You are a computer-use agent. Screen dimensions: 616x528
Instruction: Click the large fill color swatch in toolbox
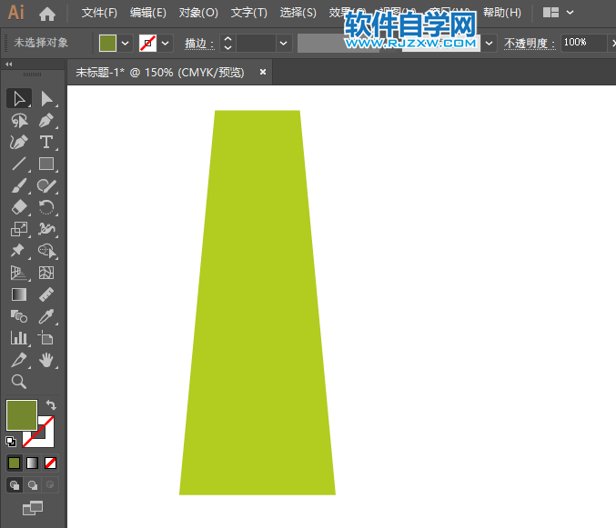[x=21, y=415]
